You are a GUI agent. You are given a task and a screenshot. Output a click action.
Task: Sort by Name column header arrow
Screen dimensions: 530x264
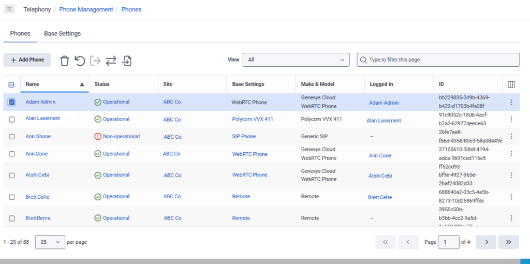click(82, 84)
